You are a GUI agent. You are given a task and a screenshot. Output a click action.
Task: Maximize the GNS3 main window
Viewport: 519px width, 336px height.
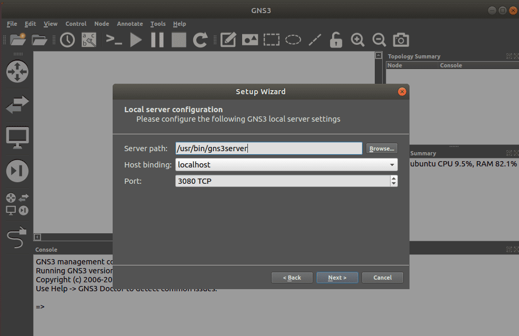503,11
